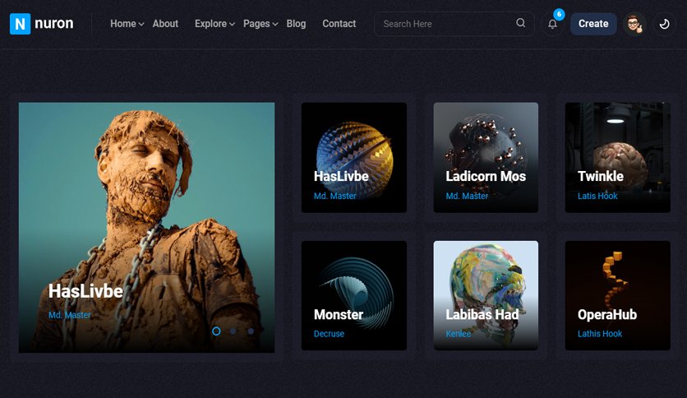Open the Twinkle brain card image
The width and height of the screenshot is (687, 398).
[x=618, y=157]
